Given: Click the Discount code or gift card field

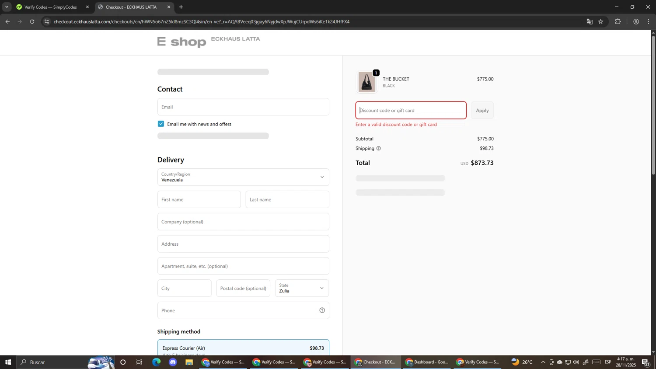Looking at the screenshot, I should coord(411,111).
